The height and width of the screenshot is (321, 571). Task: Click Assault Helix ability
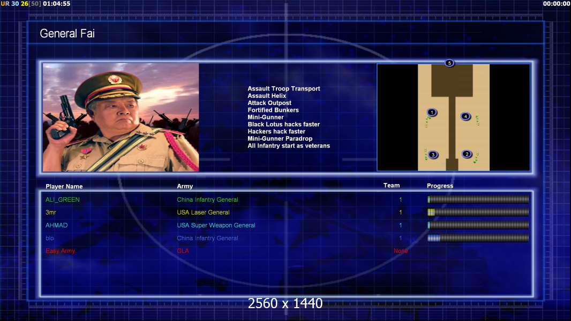click(x=267, y=96)
